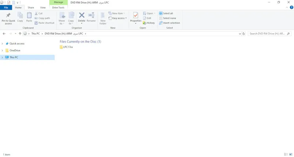The height and width of the screenshot is (157, 294).
Task: Click Select none in the ribbon
Action: [x=168, y=18]
